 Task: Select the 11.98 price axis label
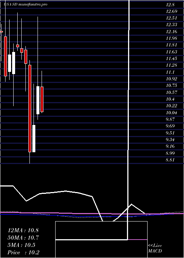tap(171, 38)
